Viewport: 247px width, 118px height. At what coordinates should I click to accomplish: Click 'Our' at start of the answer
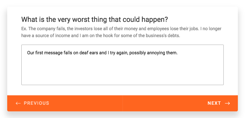[x=30, y=53]
